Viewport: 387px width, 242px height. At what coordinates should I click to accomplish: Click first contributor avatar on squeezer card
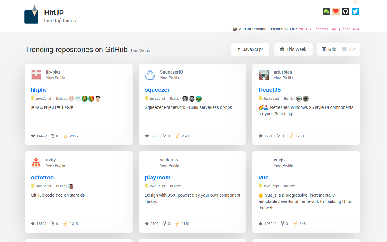pos(185,98)
